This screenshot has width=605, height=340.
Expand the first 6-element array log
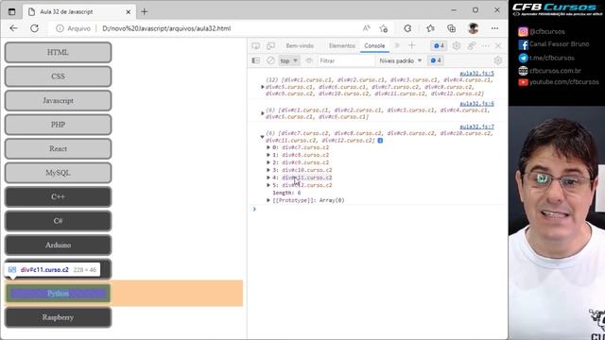(x=263, y=113)
